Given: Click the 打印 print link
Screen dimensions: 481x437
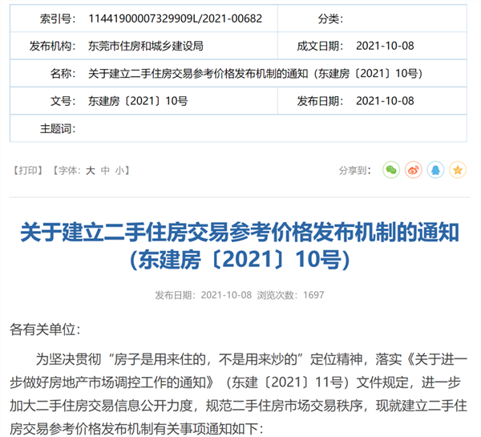Looking at the screenshot, I should pyautogui.click(x=27, y=170).
